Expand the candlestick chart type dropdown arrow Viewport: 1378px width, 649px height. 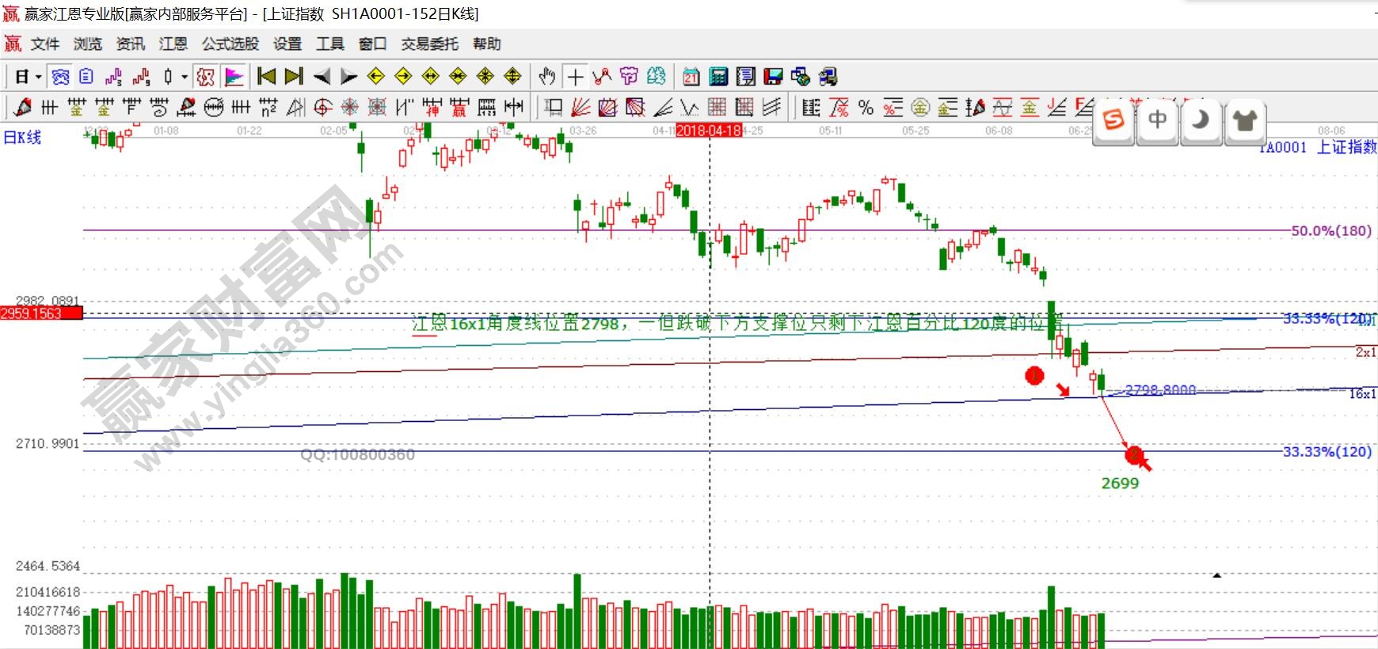[x=184, y=77]
